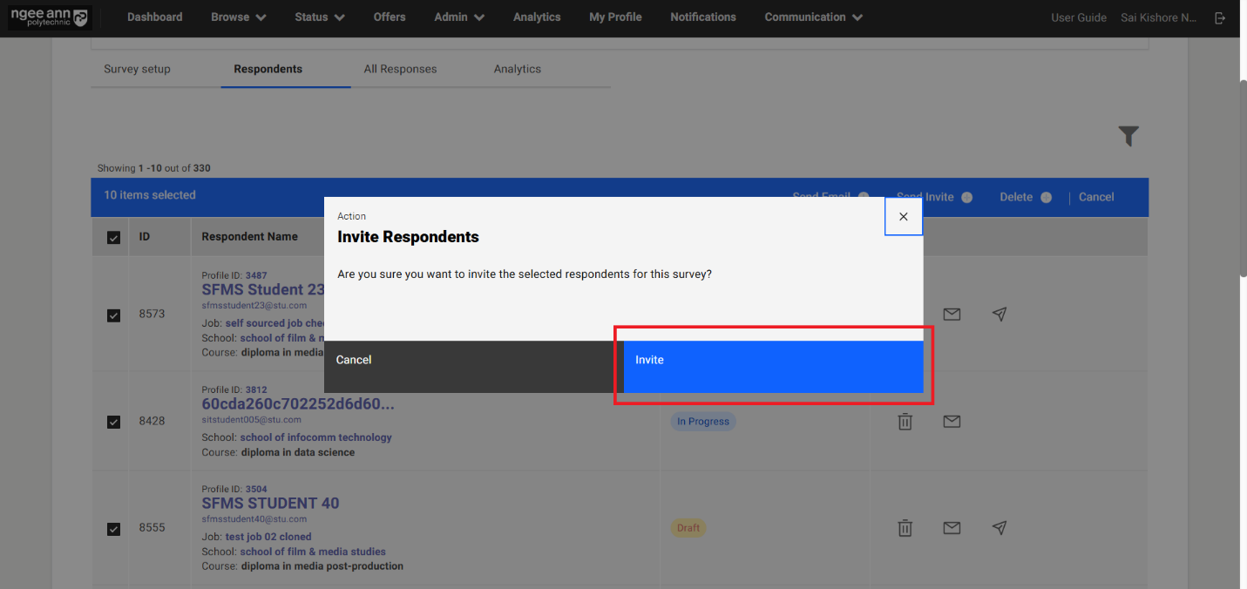Uncheck the checkbox for respondent 8573

[x=113, y=315]
